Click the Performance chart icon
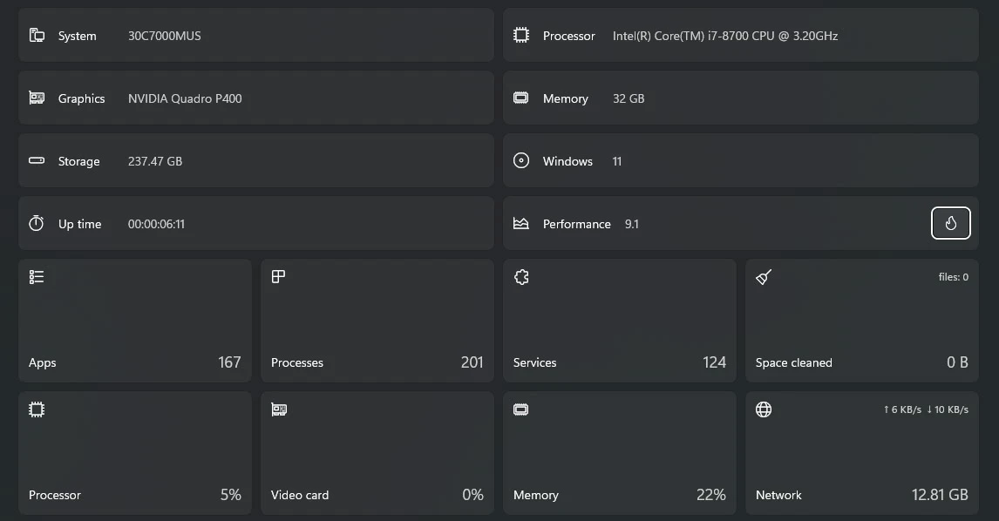999x521 pixels. click(521, 224)
